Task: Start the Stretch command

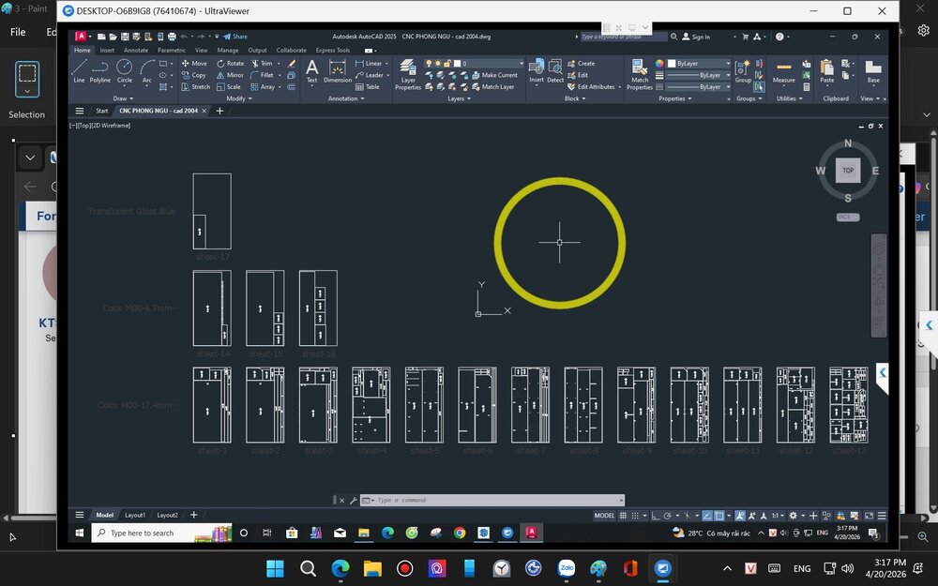Action: pyautogui.click(x=196, y=86)
